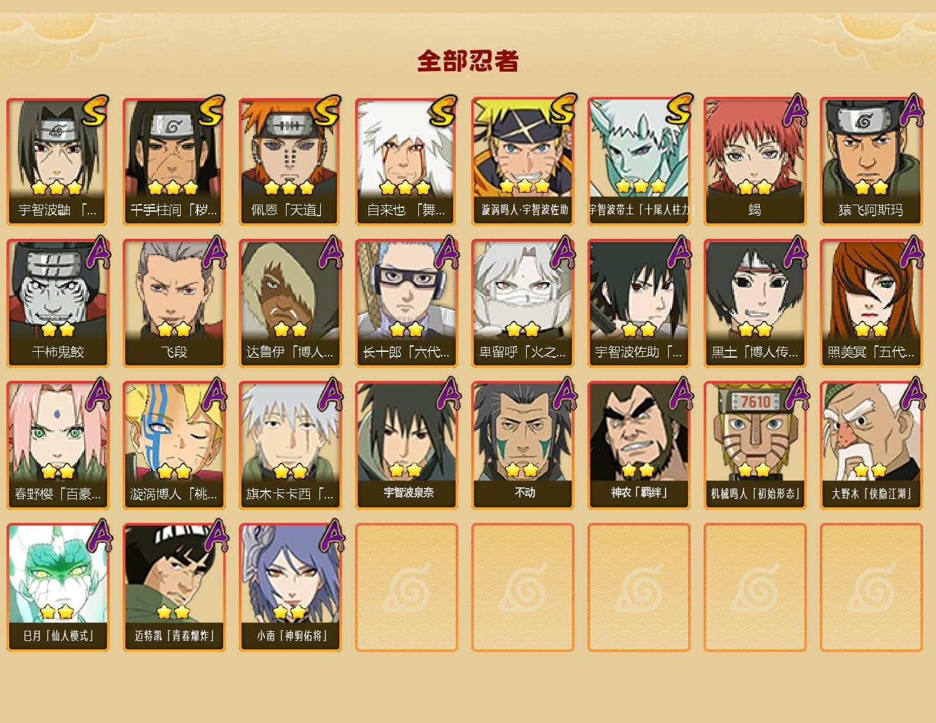The height and width of the screenshot is (723, 936).
Task: Select the 神农「羁绊」card
Action: [639, 445]
